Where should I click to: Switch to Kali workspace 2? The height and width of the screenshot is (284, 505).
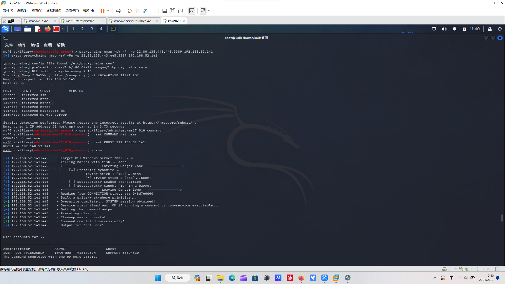coord(82,29)
